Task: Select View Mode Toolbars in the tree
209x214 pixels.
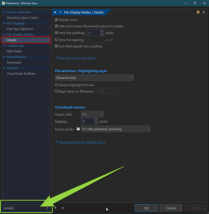Action: pyautogui.click(x=21, y=74)
